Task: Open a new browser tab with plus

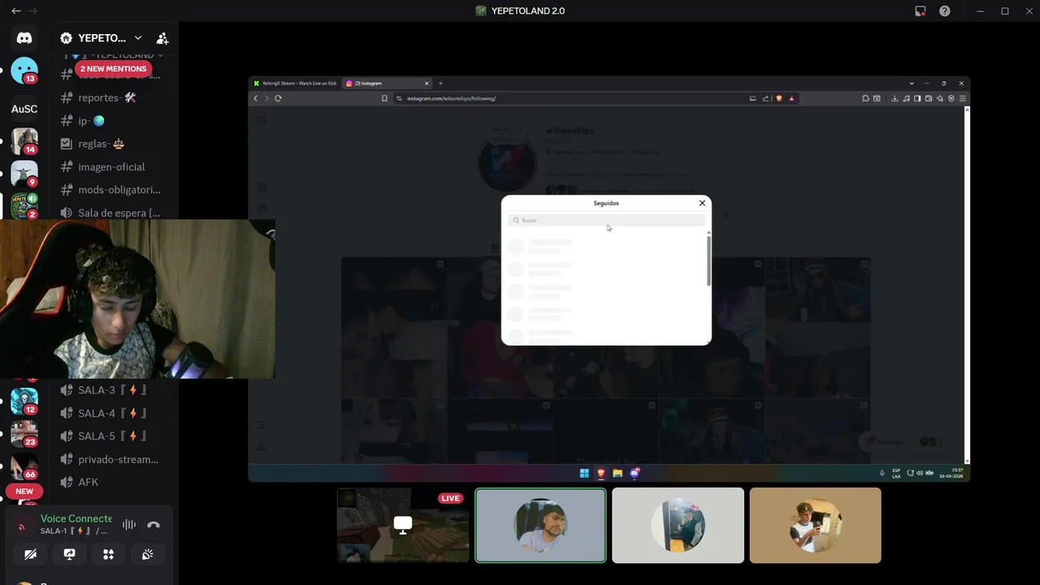Action: pyautogui.click(x=440, y=83)
